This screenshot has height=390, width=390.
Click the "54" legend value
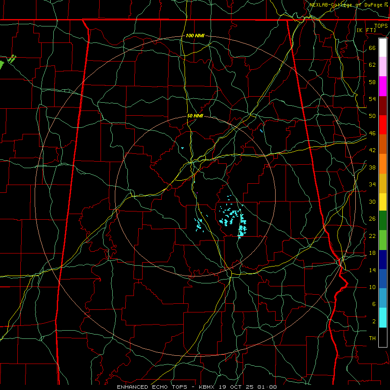[372, 99]
